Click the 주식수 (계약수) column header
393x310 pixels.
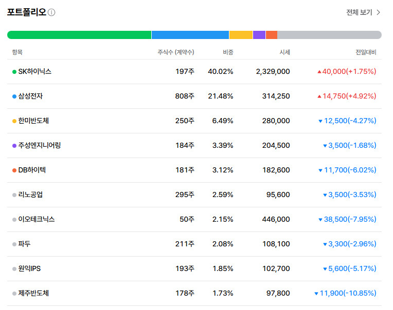point(176,52)
